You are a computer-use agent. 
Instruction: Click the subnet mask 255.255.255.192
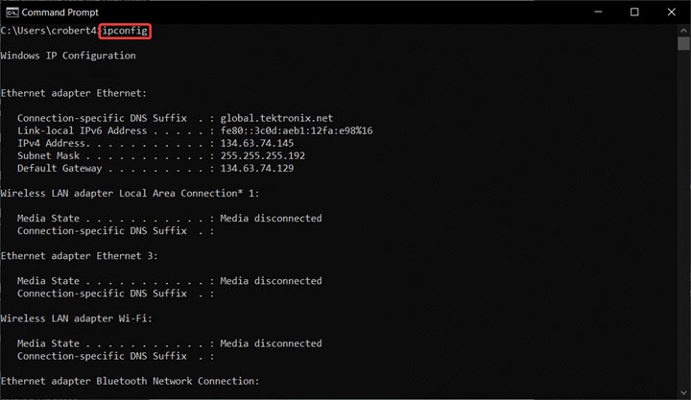263,155
